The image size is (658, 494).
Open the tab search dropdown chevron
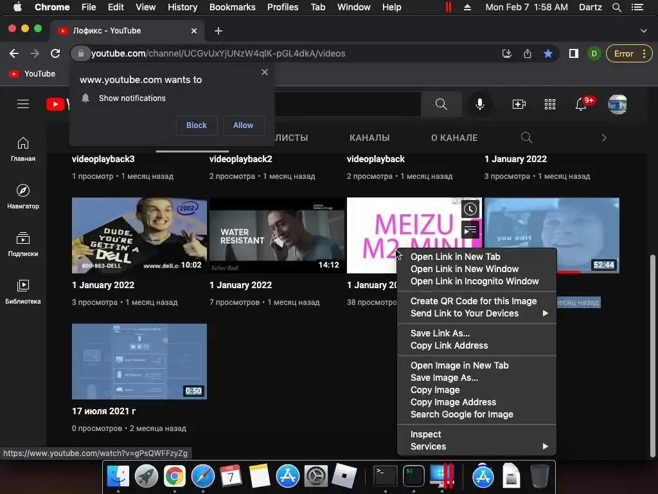[643, 31]
